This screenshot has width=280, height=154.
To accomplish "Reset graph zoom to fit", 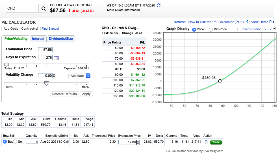I will [274, 29].
